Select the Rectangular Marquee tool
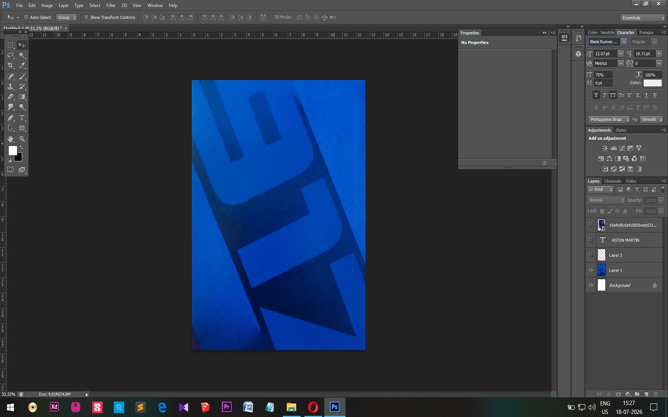This screenshot has height=417, width=668. [10, 45]
